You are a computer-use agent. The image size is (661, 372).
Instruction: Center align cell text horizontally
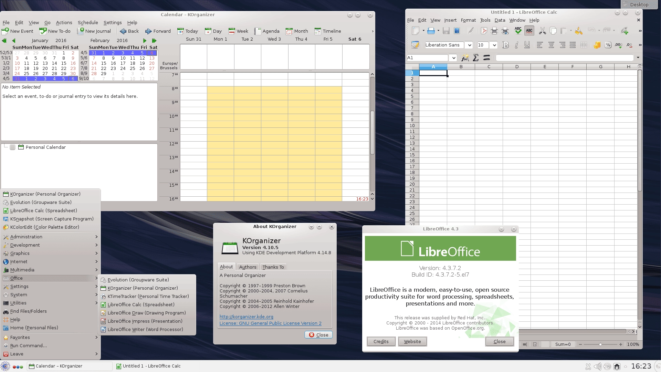point(551,45)
